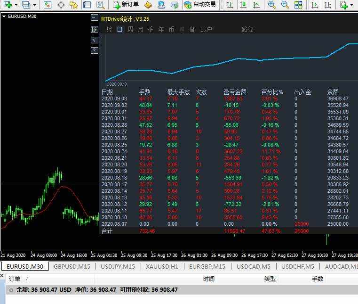Select the EURUSD,M30 chart tab
Viewport: 358px width, 304px height.
(x=25, y=266)
